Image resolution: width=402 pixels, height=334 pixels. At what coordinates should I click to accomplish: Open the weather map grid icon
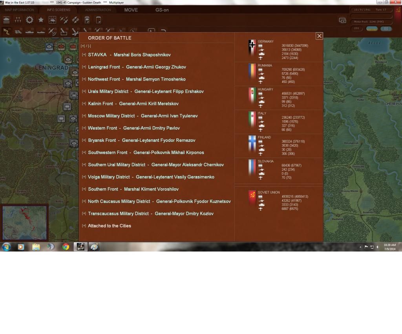coord(52,20)
